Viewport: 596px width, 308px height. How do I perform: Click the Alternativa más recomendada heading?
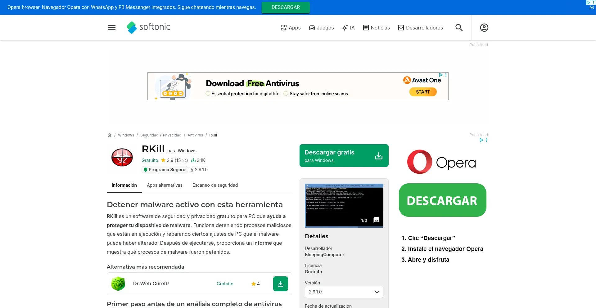click(145, 267)
